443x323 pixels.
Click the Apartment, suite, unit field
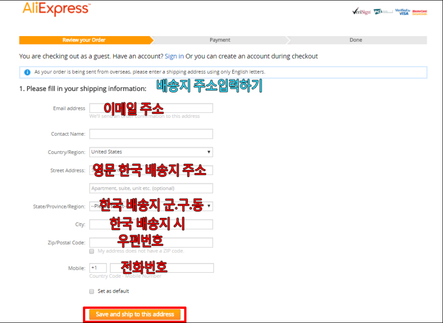coord(151,188)
